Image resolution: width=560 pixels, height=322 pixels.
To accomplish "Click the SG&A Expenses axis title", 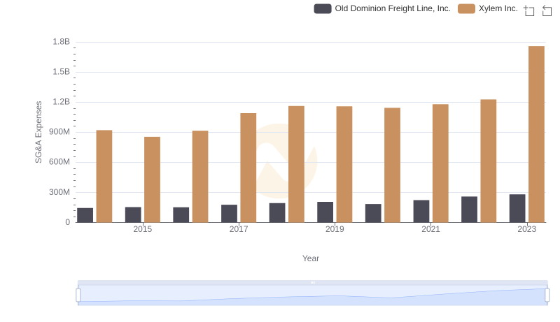I will click(38, 132).
